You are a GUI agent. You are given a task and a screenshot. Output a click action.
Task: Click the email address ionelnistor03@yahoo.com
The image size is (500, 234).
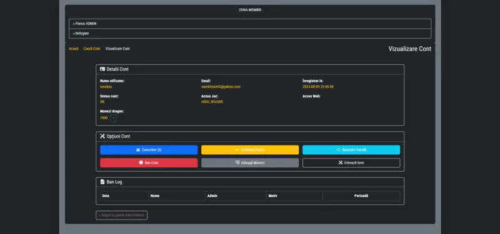click(221, 87)
